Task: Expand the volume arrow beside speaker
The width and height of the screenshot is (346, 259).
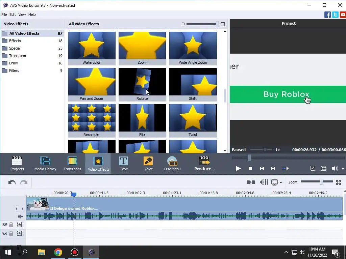Action: [x=343, y=169]
